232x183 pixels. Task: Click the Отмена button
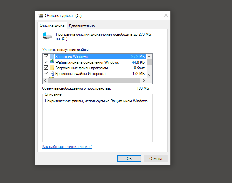coord(156,158)
